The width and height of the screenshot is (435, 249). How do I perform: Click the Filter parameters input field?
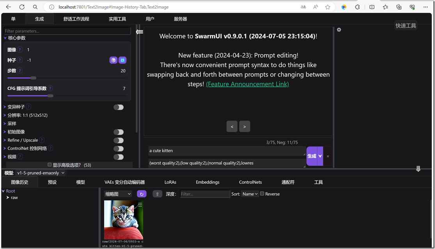click(x=67, y=31)
